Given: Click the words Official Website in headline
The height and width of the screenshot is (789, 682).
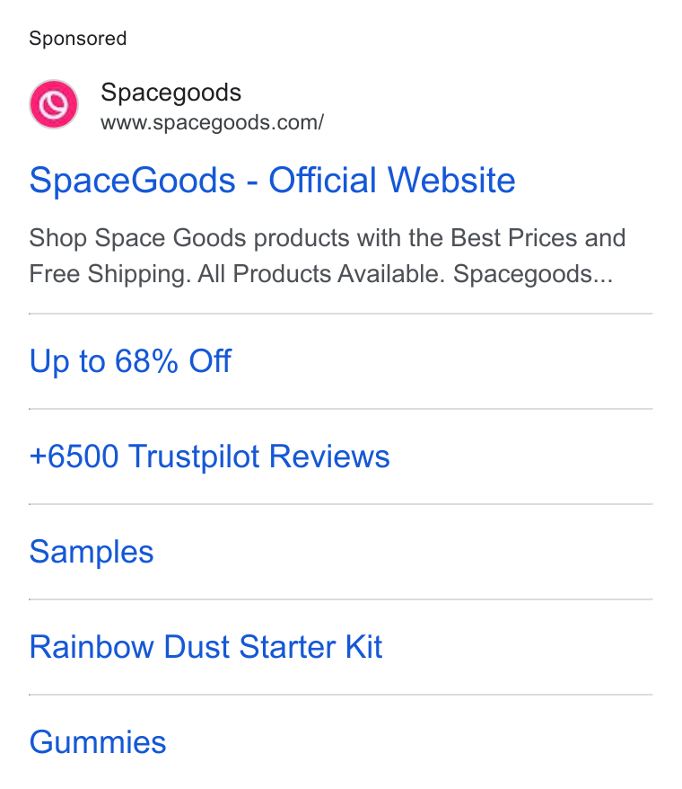Looking at the screenshot, I should tap(392, 180).
